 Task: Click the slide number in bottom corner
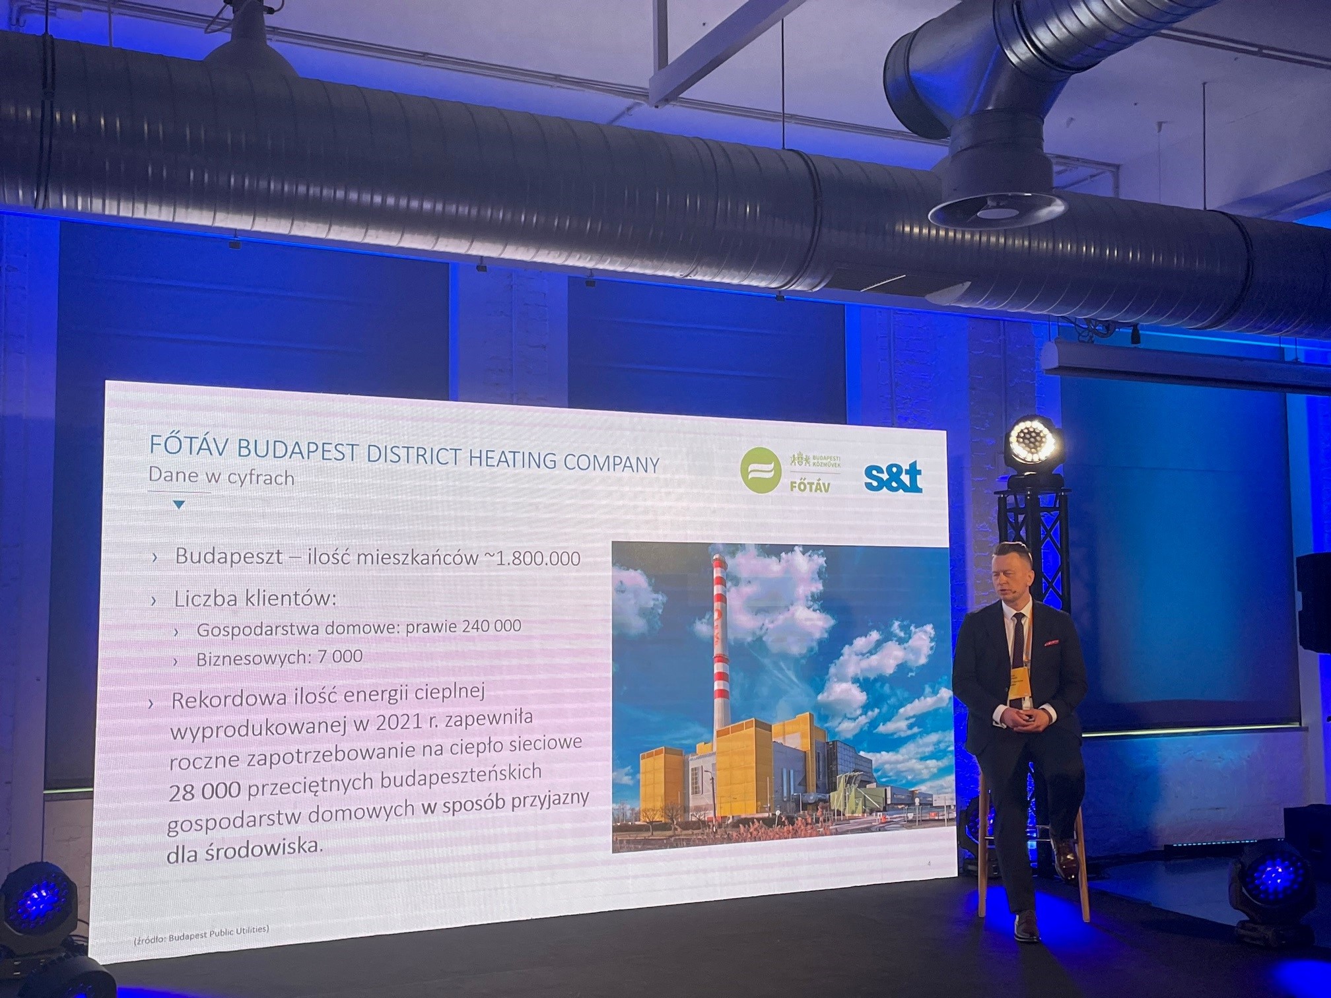929,863
